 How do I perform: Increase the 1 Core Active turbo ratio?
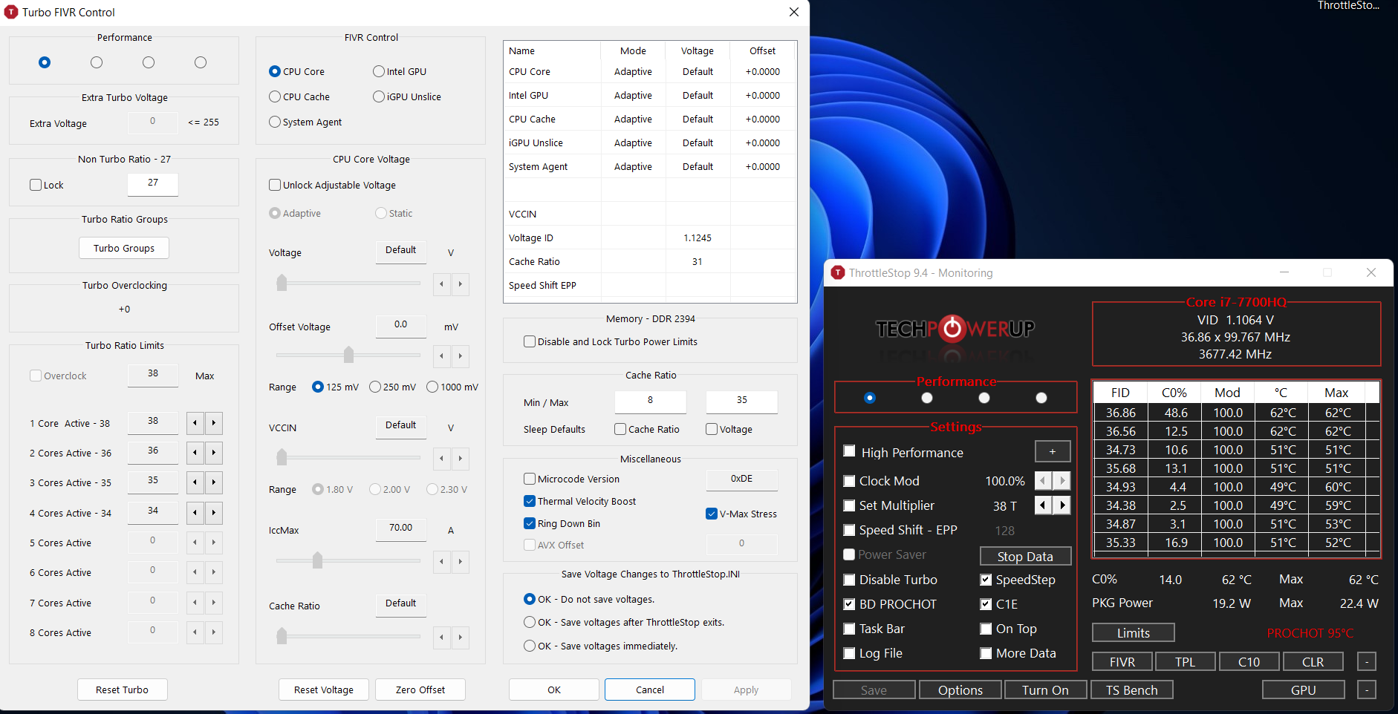(x=213, y=423)
